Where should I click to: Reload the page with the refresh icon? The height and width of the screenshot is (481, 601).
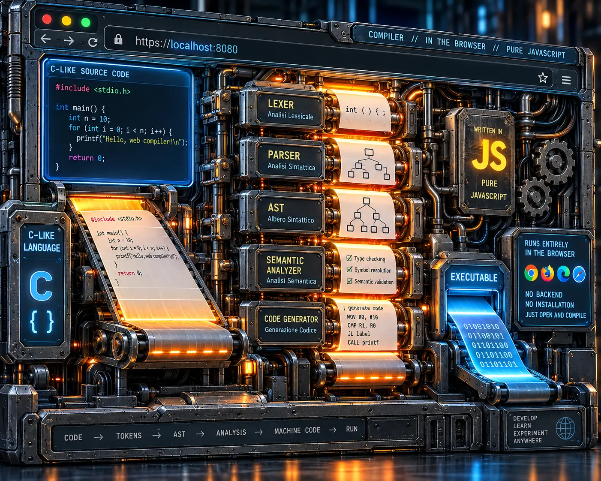(x=93, y=42)
